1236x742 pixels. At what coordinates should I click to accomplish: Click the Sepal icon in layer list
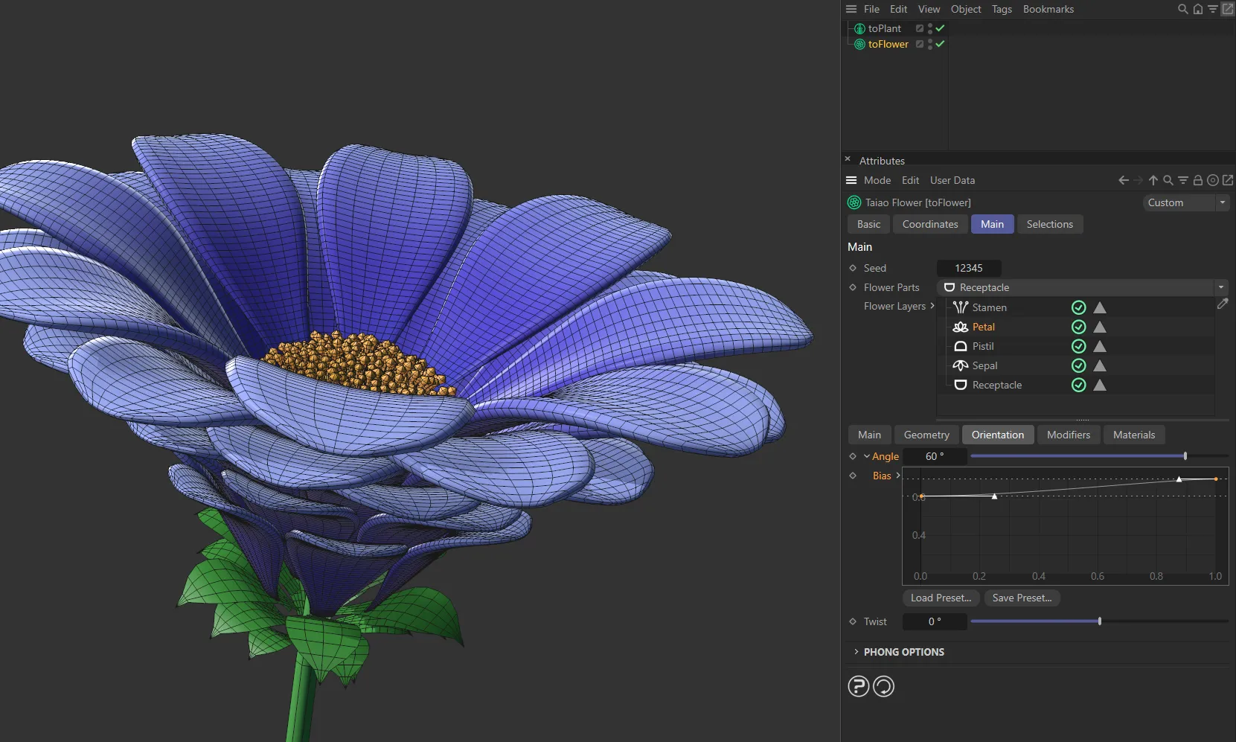click(960, 365)
